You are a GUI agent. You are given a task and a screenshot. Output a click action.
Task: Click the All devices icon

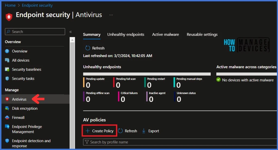7,60
